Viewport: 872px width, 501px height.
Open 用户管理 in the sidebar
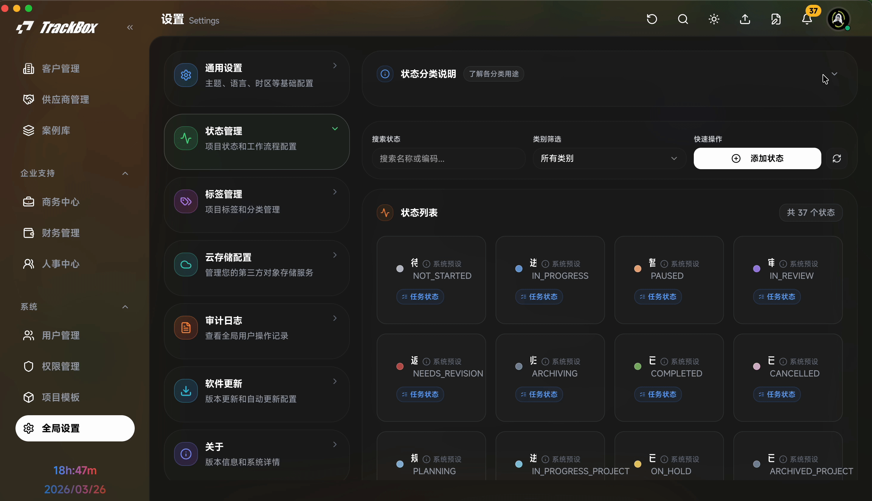[x=75, y=335]
